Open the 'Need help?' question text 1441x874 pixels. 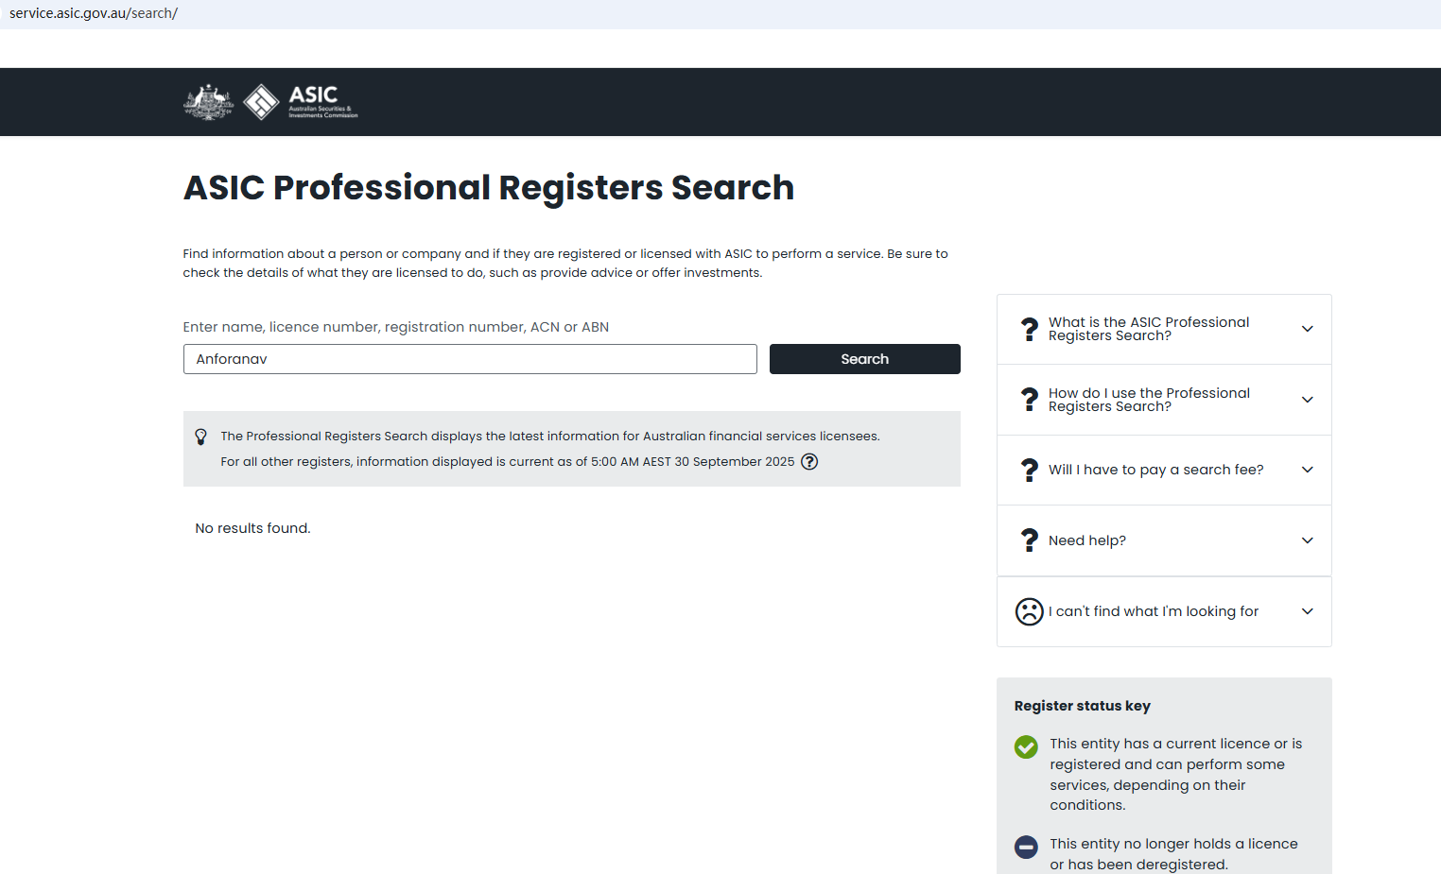[x=1087, y=540]
